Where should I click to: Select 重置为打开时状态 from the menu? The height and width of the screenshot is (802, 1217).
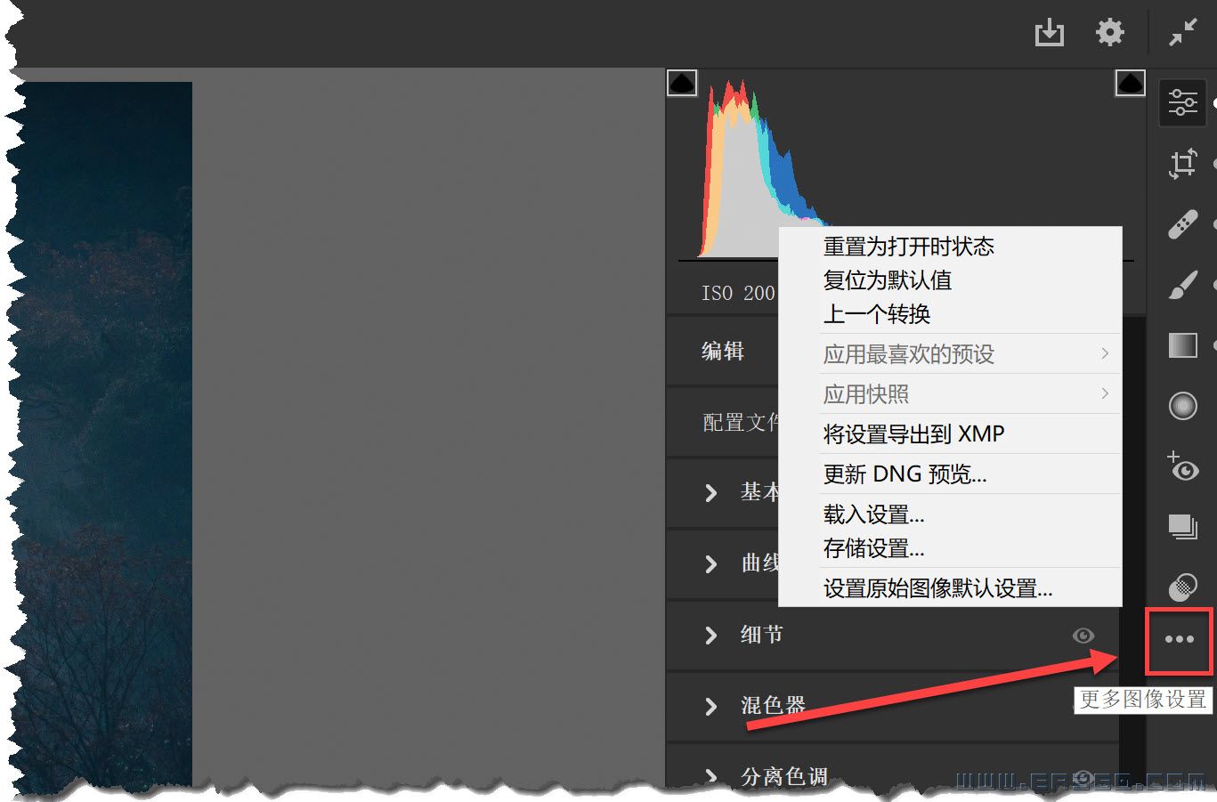pyautogui.click(x=908, y=247)
